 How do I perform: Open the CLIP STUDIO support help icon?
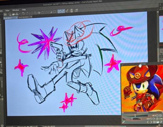point(77,10)
